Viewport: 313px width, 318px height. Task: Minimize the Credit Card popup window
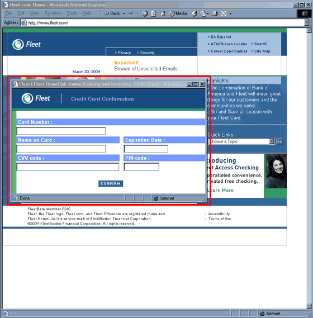click(189, 84)
